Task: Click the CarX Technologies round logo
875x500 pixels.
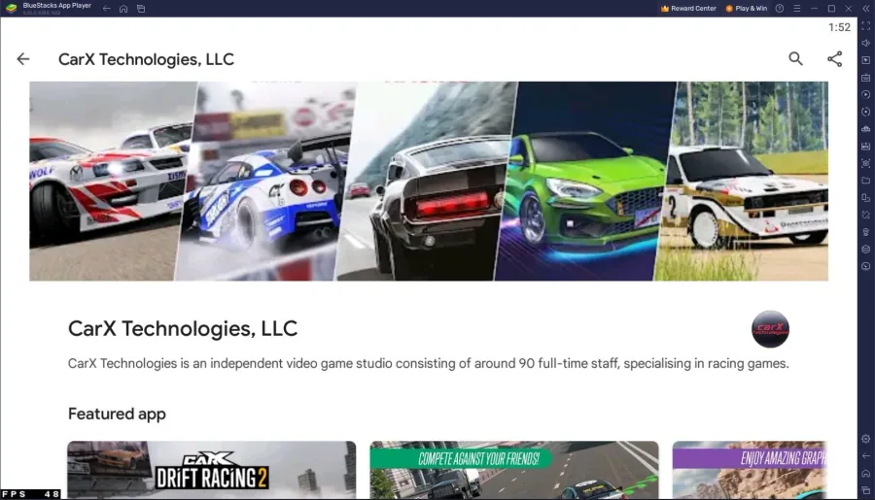Action: pos(770,329)
